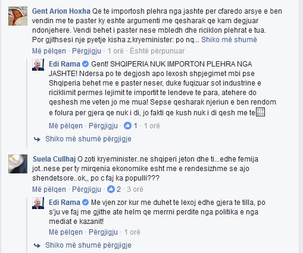Open the Suela Cullhaj name link

[x=54, y=159]
